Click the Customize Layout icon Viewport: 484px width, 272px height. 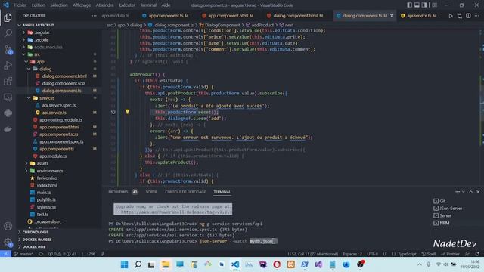pyautogui.click(x=435, y=5)
